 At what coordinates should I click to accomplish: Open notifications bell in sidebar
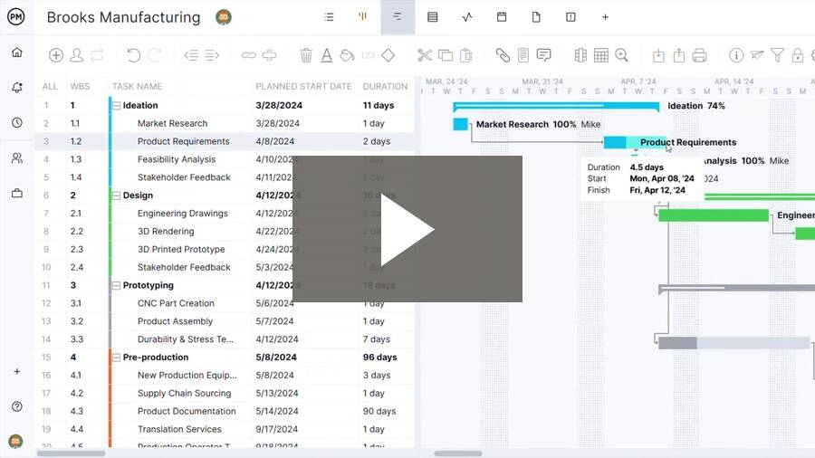point(17,87)
